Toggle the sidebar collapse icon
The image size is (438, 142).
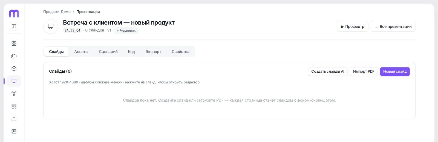coord(14,26)
